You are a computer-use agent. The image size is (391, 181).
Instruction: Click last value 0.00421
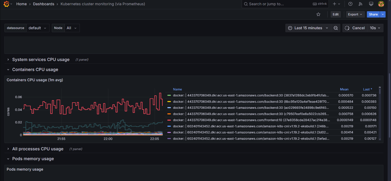(370, 132)
